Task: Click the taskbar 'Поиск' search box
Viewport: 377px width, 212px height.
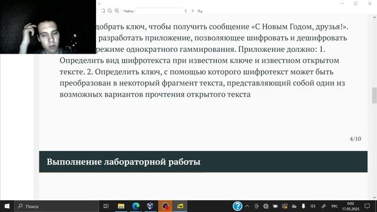Action: 57,206
